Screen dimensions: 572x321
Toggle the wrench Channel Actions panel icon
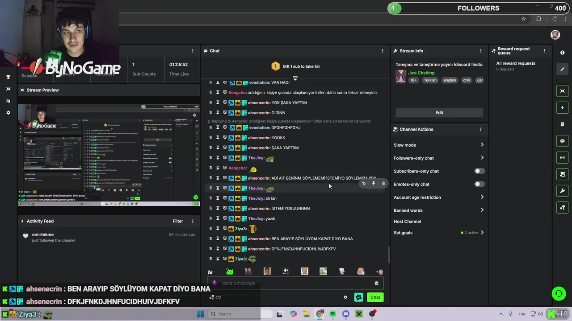click(x=562, y=191)
